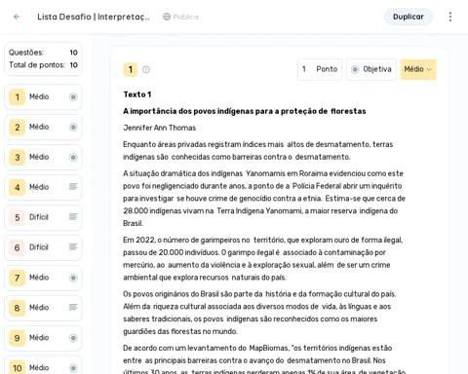Click the objective-type icon on question 3 row
This screenshot has height=374, width=468.
click(73, 158)
